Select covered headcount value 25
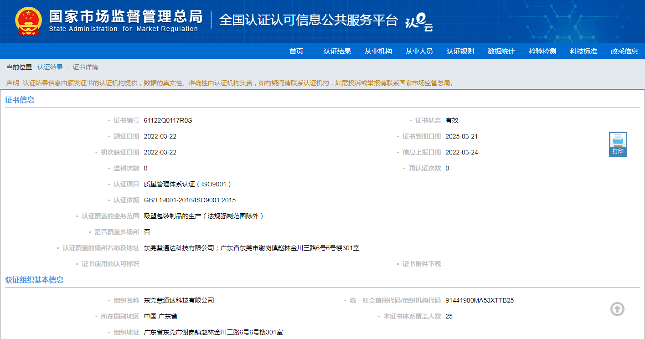 (x=449, y=316)
